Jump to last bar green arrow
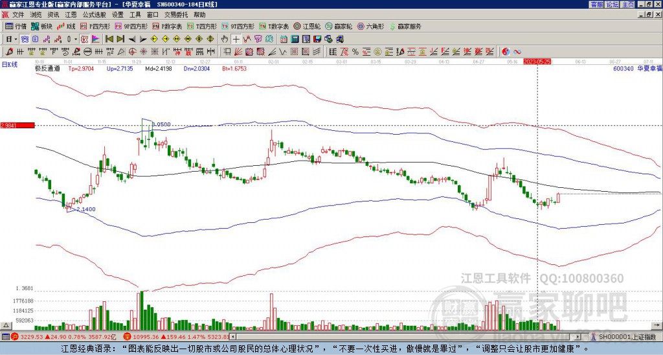This screenshot has height=355, width=663. click(120, 39)
